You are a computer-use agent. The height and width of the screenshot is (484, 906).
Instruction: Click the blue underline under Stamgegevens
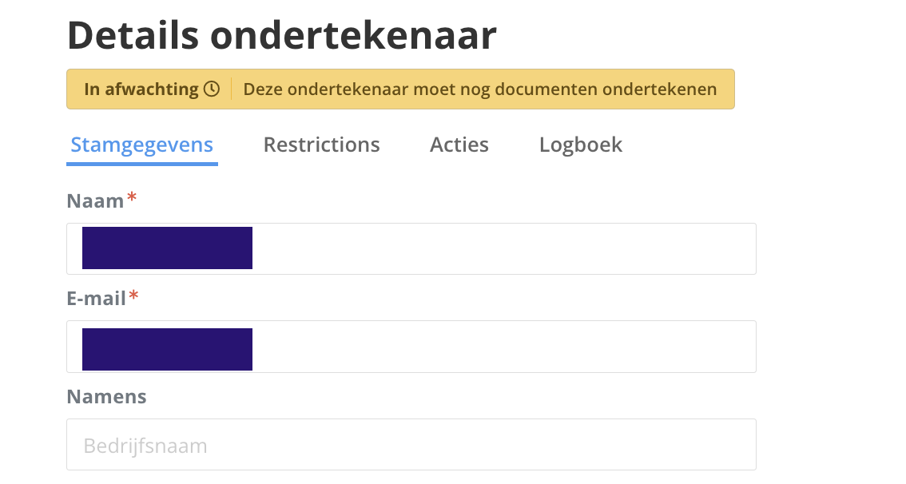[142, 164]
